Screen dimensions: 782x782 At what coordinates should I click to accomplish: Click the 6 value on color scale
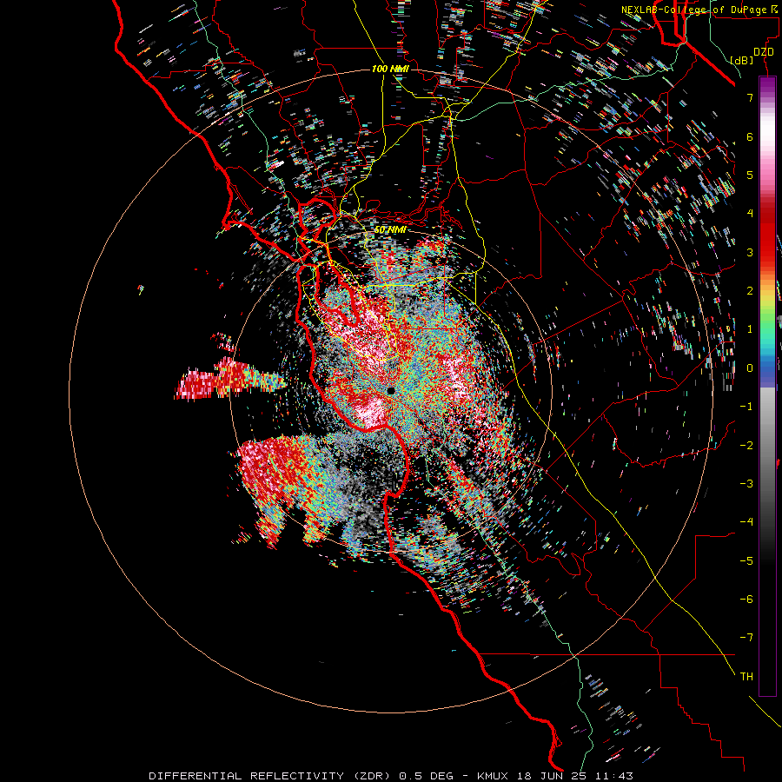[x=750, y=136]
